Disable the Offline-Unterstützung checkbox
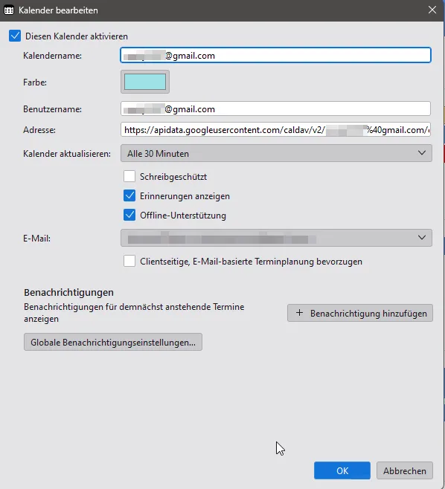445x489 pixels. click(x=129, y=215)
